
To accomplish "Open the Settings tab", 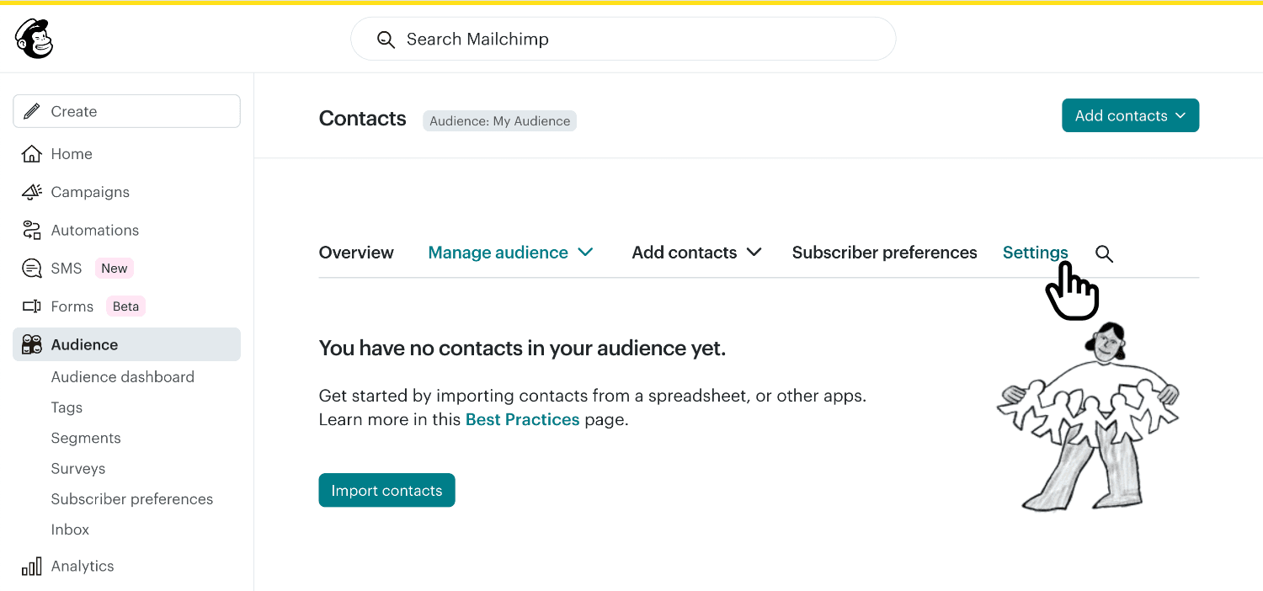I will (1035, 253).
